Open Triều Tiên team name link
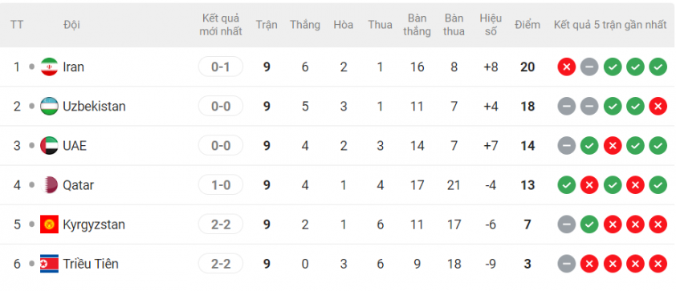The height and width of the screenshot is (291, 676). 91,264
